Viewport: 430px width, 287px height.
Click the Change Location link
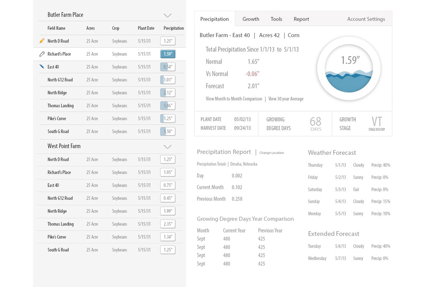[271, 153]
